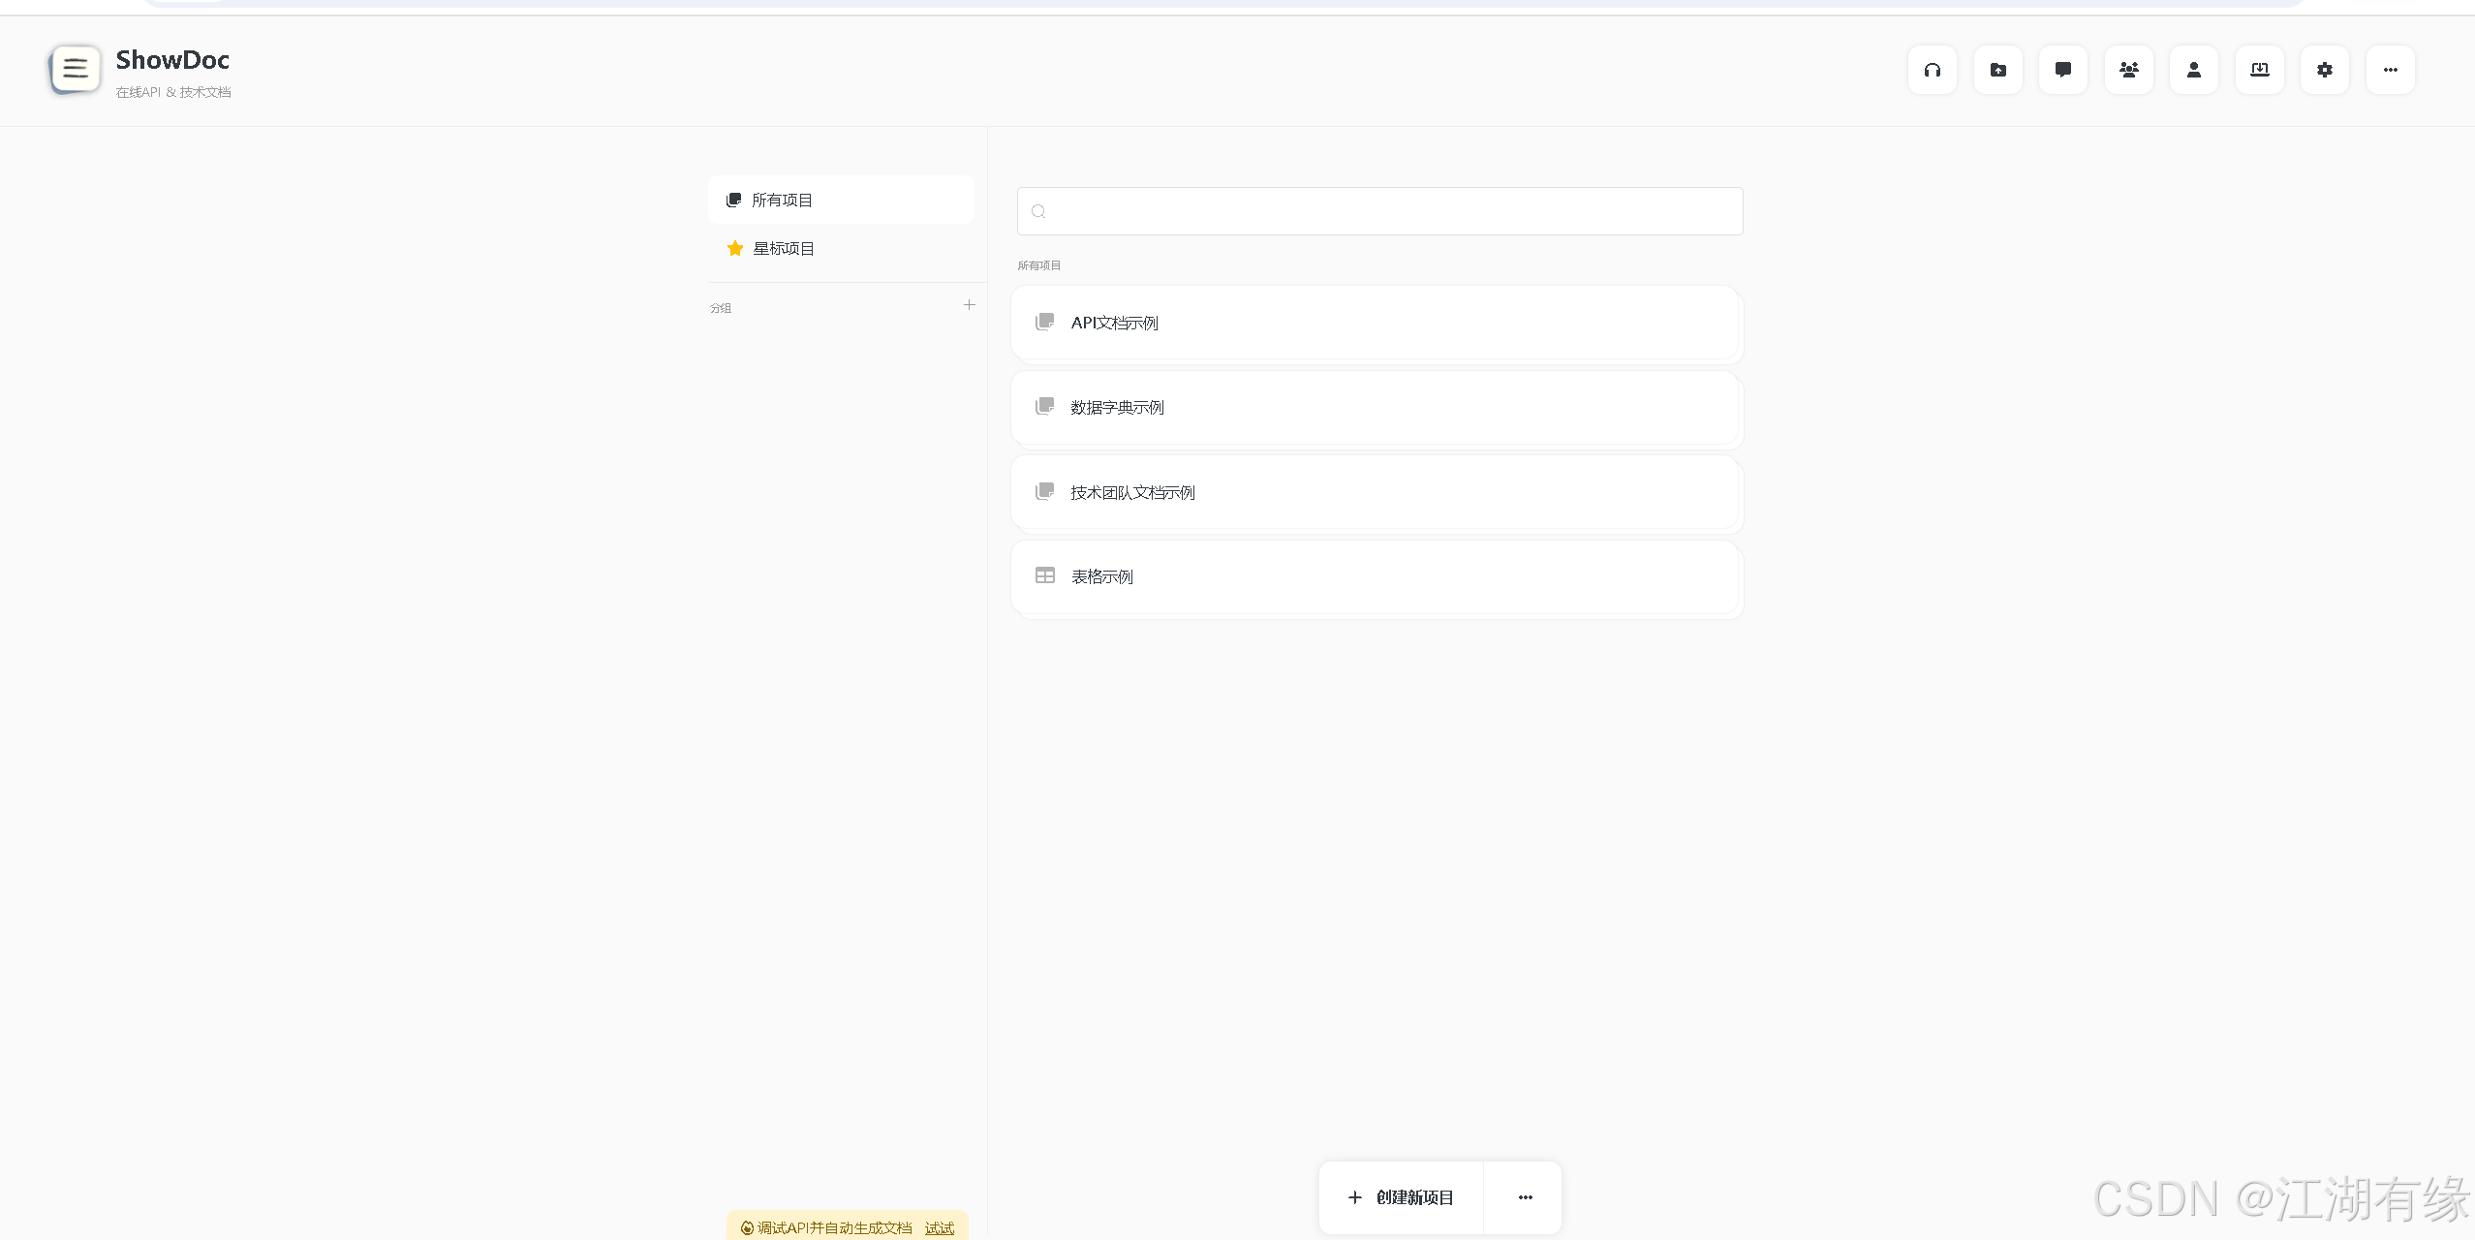Image resolution: width=2475 pixels, height=1240 pixels.
Task: Click the project search input field
Action: 1379,211
